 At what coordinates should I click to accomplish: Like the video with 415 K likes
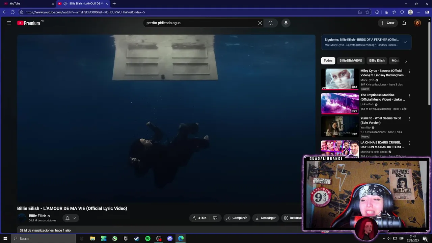199,218
